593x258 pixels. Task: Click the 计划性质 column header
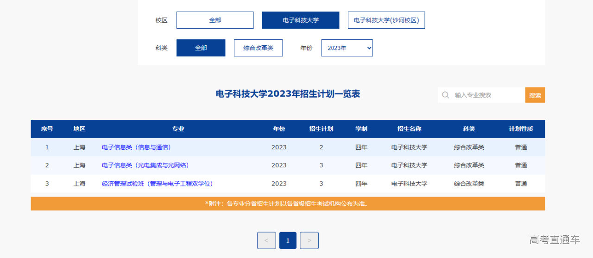pyautogui.click(x=521, y=129)
